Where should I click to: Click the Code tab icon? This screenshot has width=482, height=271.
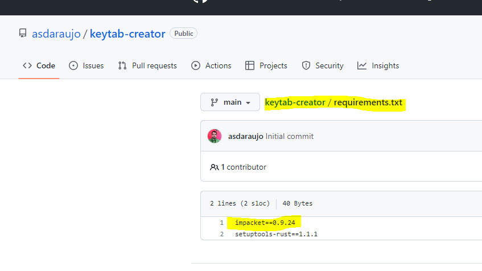pos(27,65)
